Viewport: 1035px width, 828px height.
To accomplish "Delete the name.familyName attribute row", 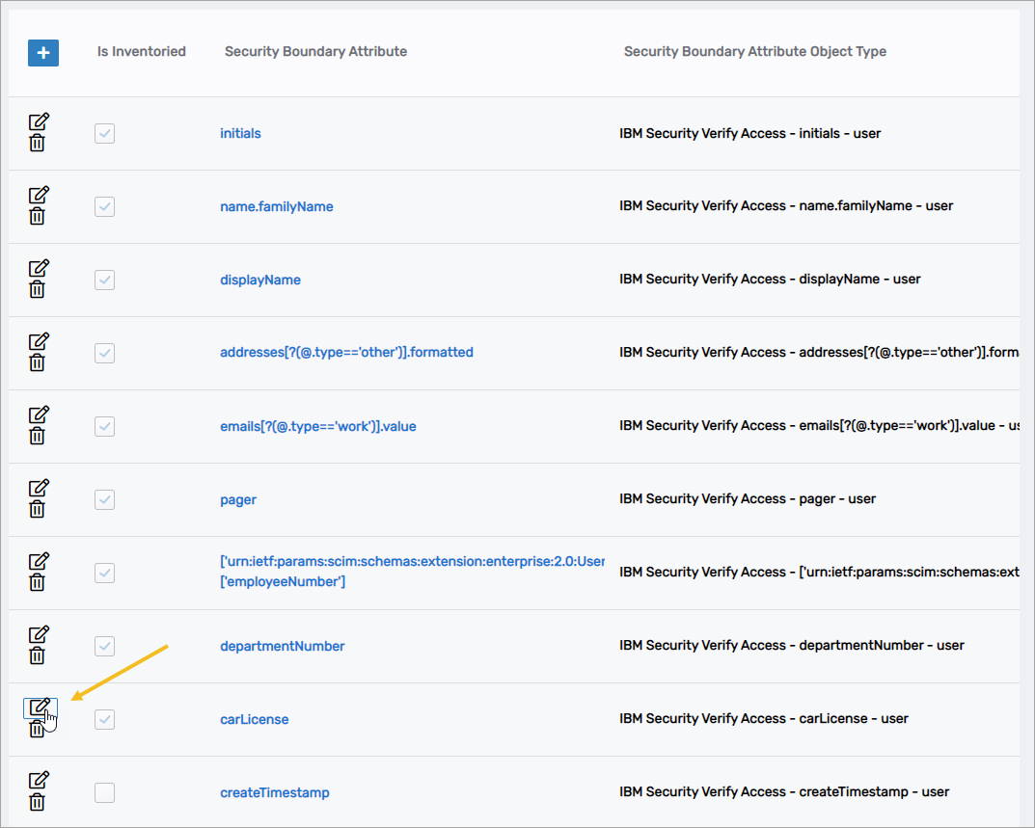I will (x=37, y=217).
